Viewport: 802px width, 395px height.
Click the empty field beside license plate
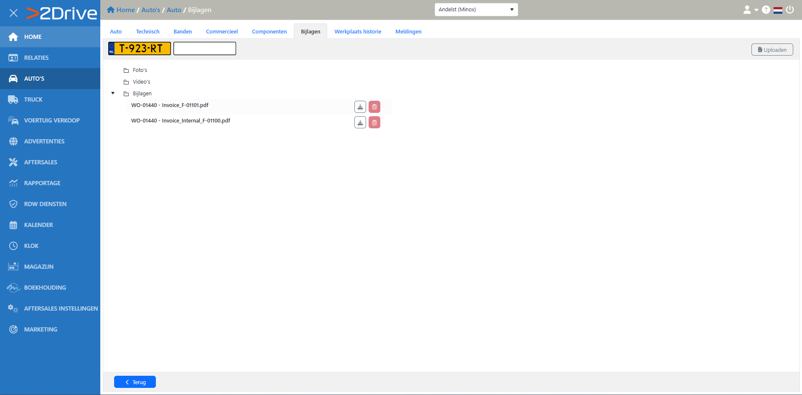pos(204,48)
